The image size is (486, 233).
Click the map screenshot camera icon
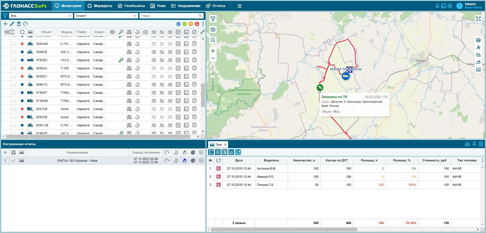tap(213, 29)
